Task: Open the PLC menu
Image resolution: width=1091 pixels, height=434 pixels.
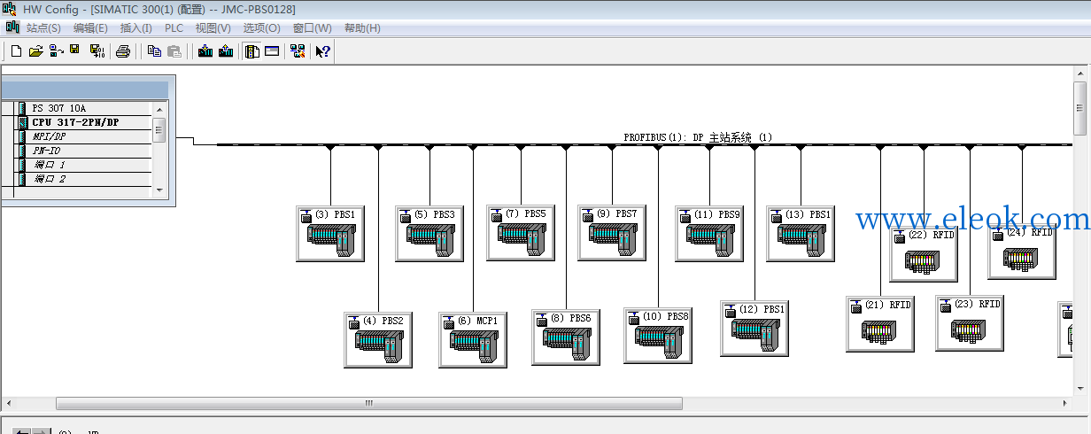Action: tap(174, 28)
